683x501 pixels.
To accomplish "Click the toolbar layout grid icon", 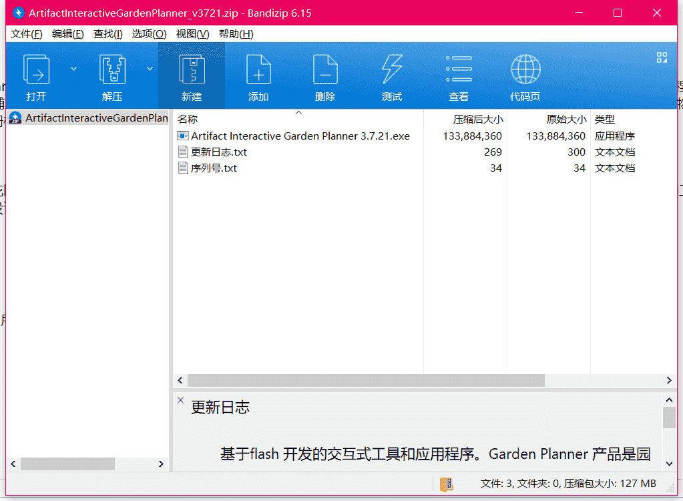I will (x=662, y=57).
